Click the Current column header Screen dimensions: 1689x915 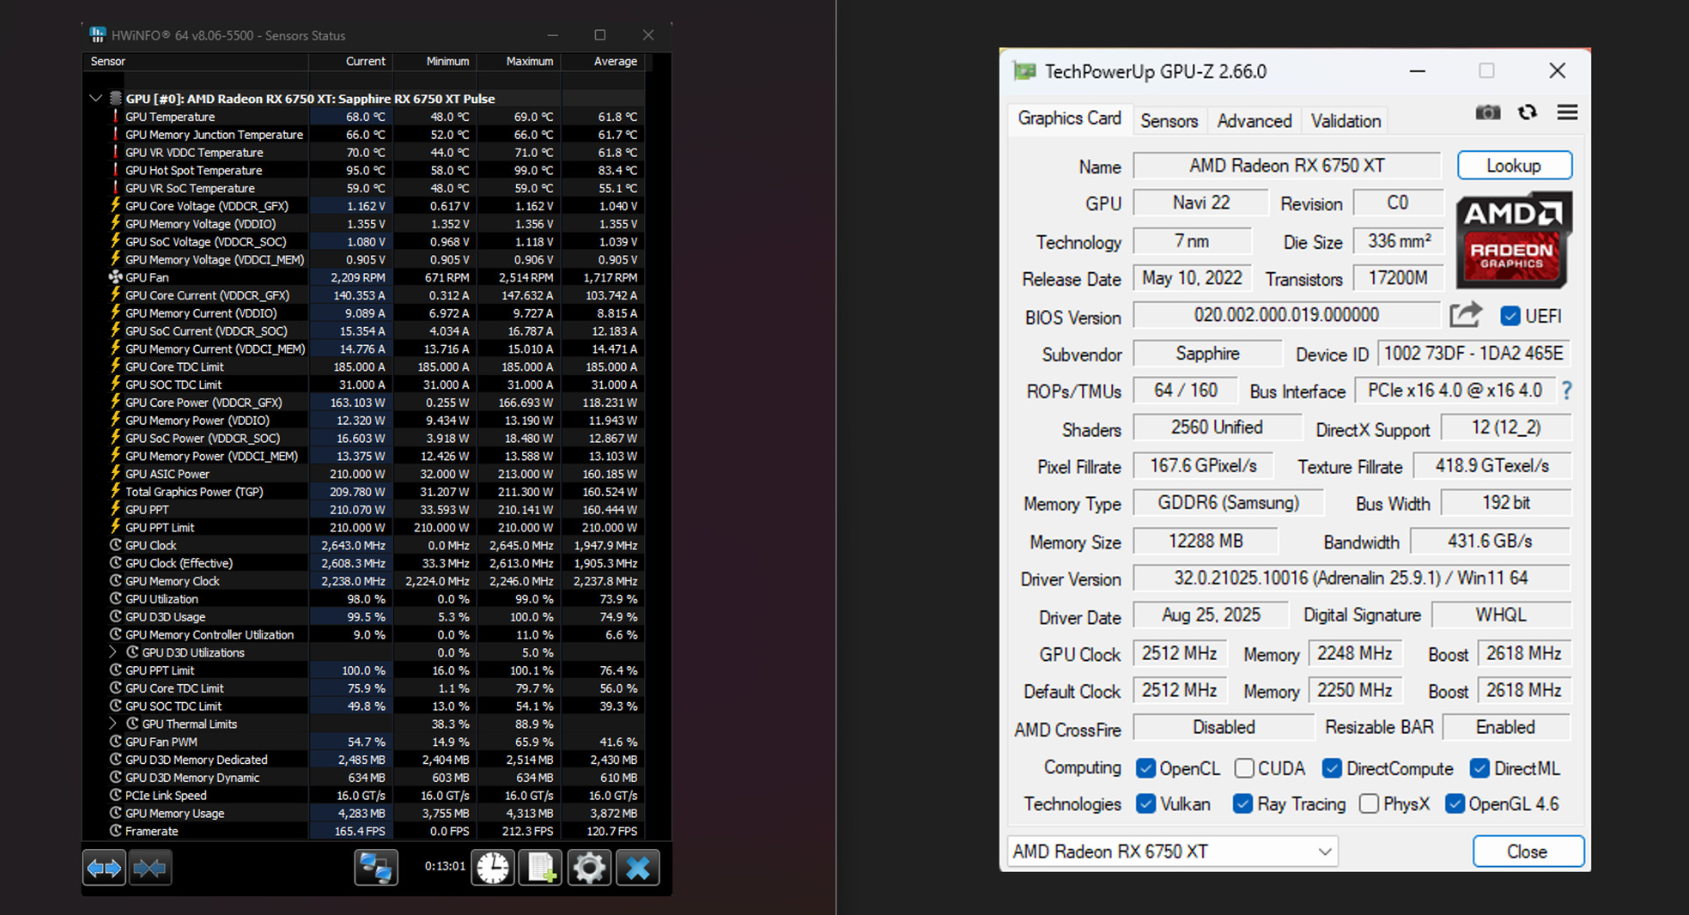point(350,62)
